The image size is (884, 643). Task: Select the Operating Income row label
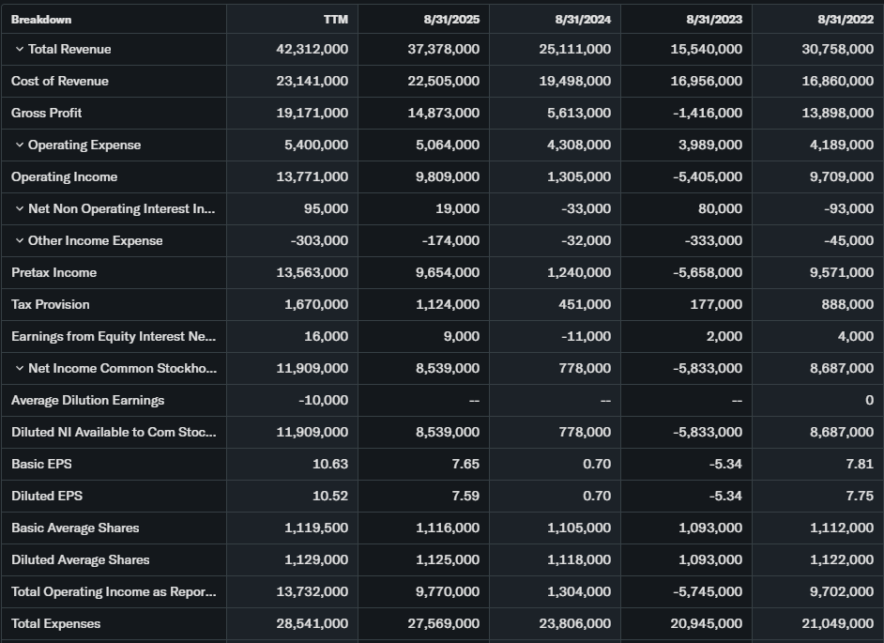coord(65,177)
